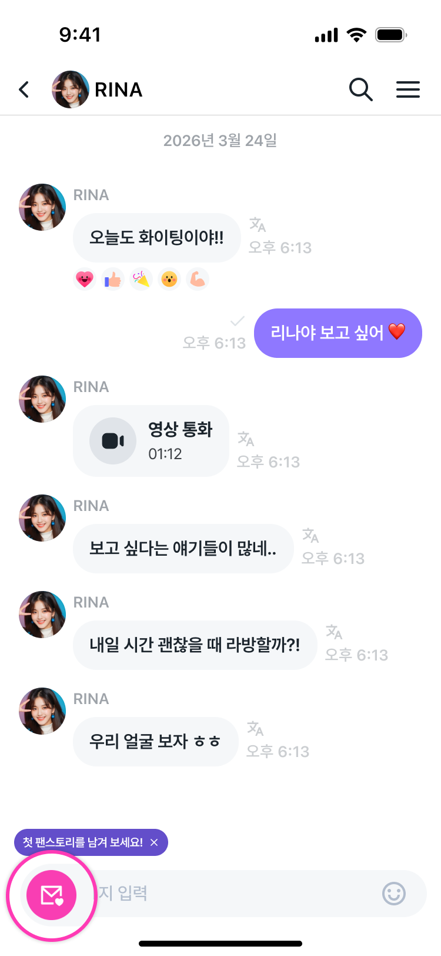Translate the '내일 시간 괜찮을 때 라방할까?!' message
This screenshot has height=956, width=441.
click(x=334, y=632)
